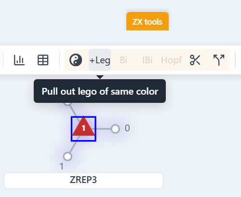241x197 pixels.
Task: Click the +Leg pull out tool
Action: [100, 60]
